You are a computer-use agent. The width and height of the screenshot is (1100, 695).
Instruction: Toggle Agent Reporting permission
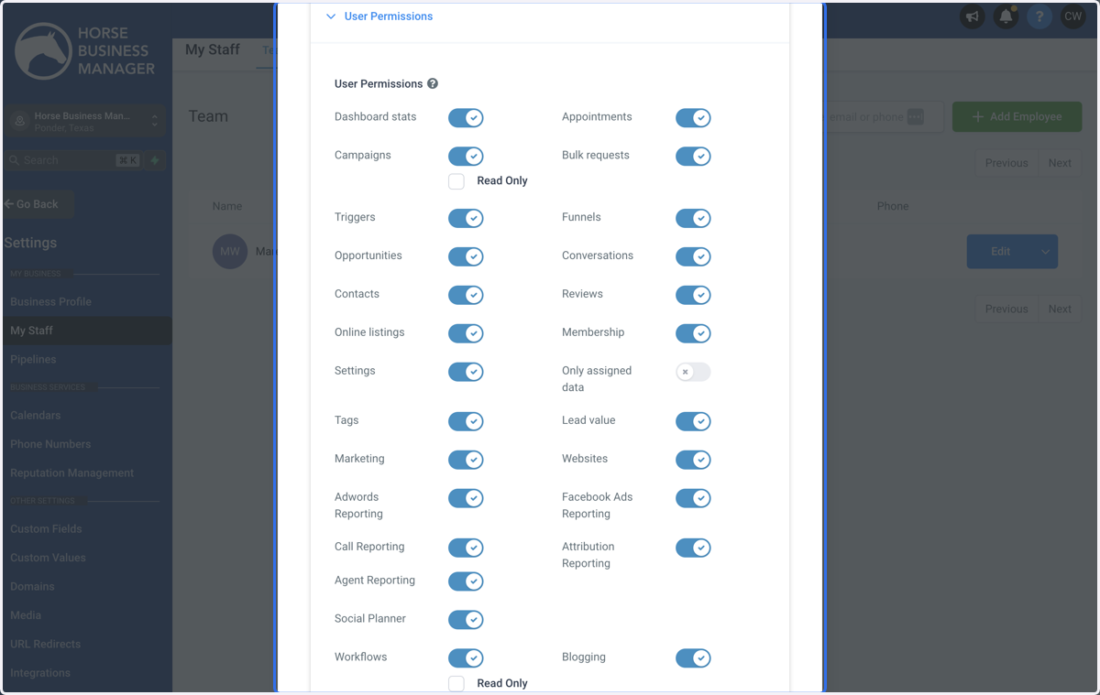[466, 581]
